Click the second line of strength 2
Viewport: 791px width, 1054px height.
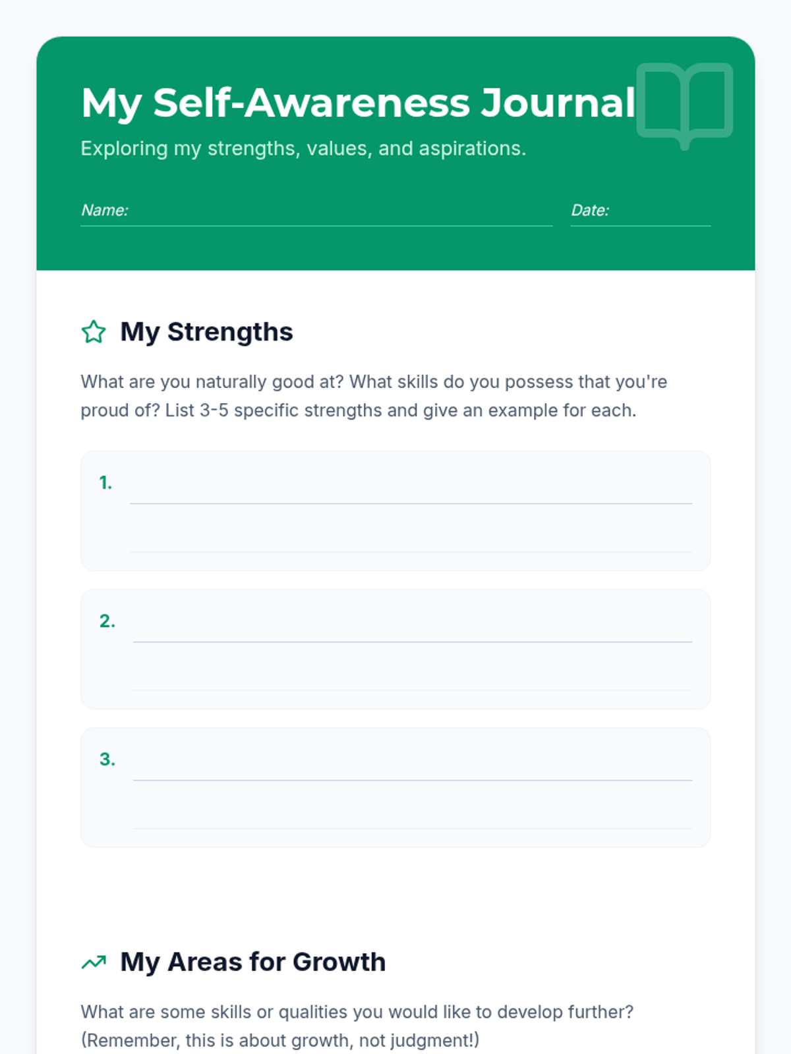(x=413, y=674)
